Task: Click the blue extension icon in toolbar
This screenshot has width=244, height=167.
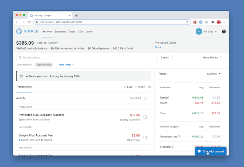Action: [201, 22]
